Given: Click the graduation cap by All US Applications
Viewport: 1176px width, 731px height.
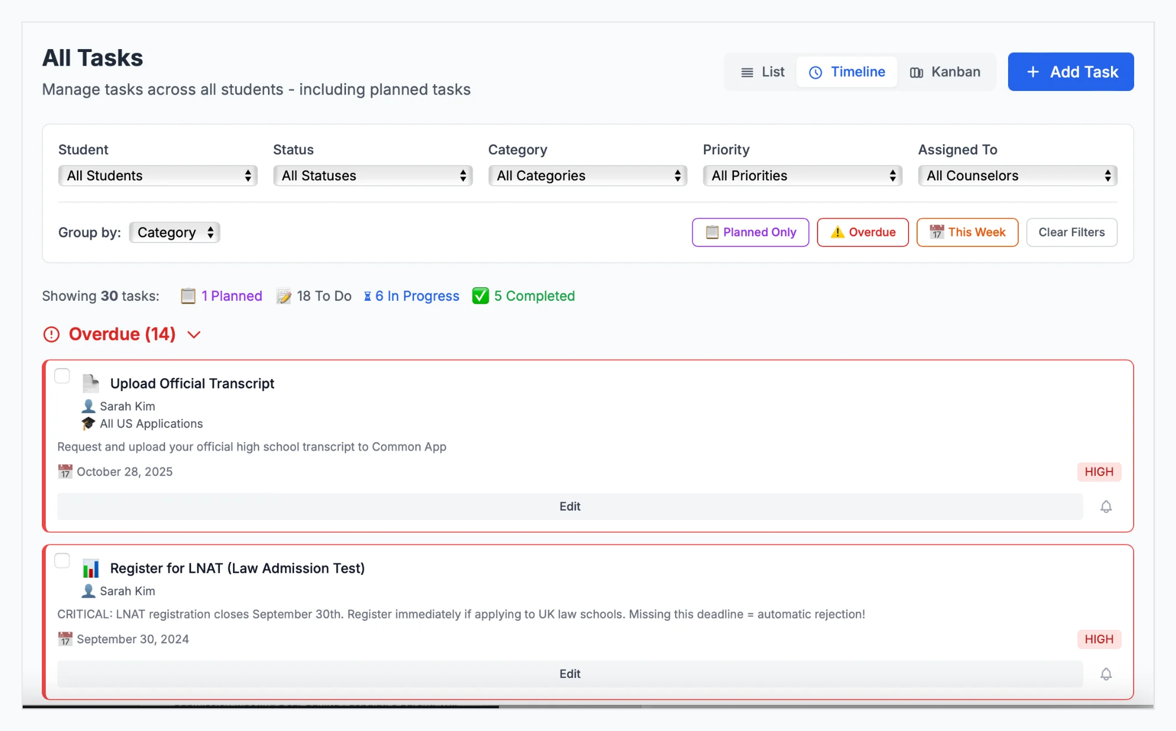Looking at the screenshot, I should coord(88,423).
